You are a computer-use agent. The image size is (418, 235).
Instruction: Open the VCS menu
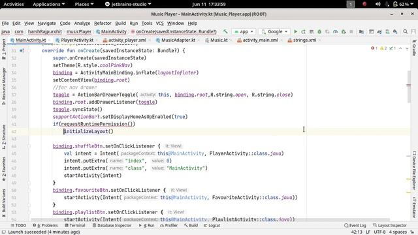pos(159,23)
